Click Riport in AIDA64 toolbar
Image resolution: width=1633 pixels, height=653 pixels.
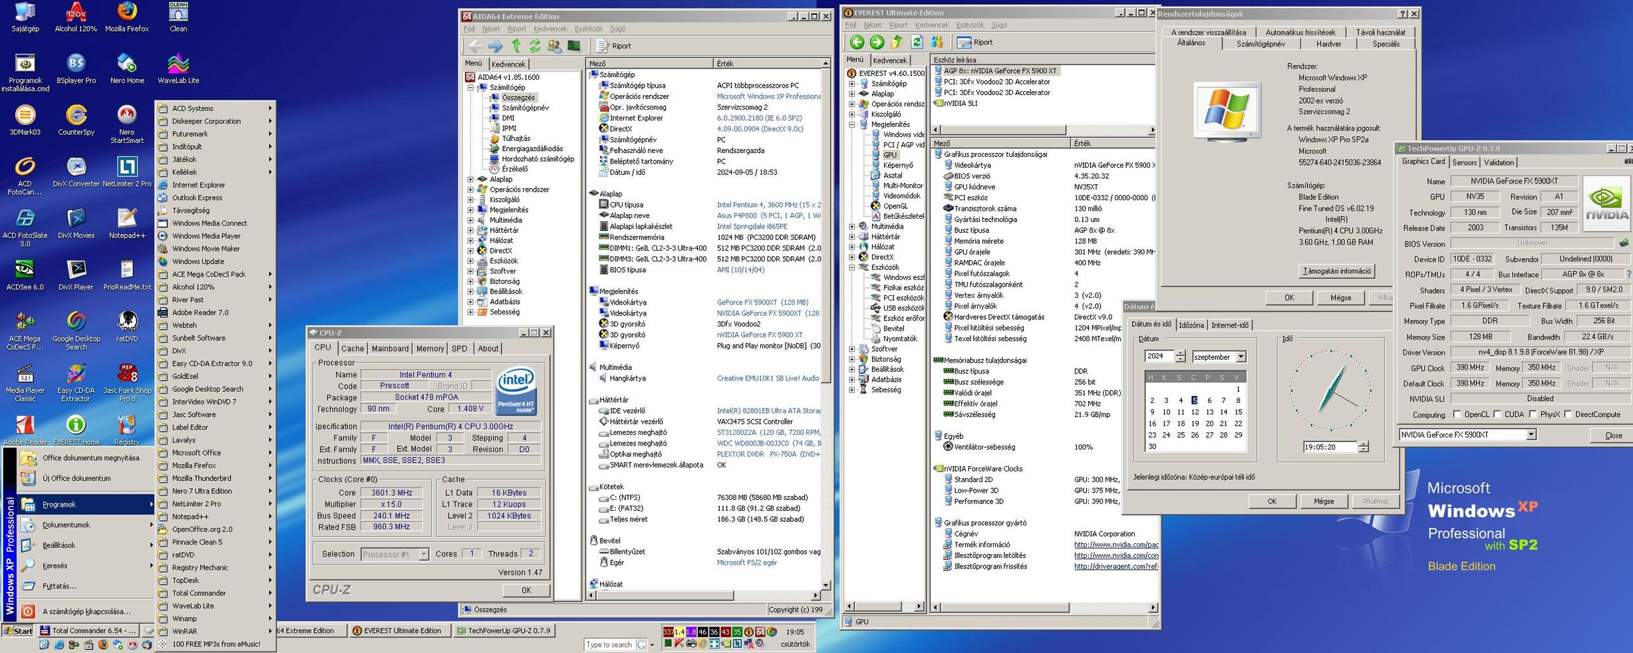coord(614,46)
